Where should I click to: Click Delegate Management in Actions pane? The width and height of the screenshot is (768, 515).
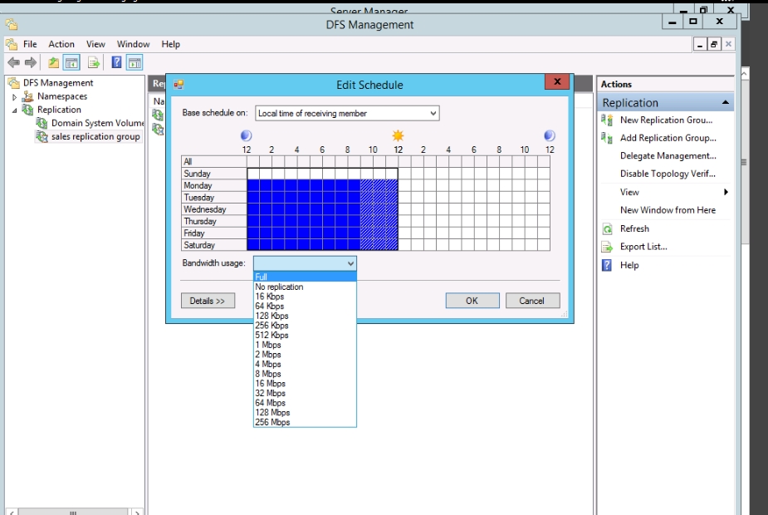(668, 156)
